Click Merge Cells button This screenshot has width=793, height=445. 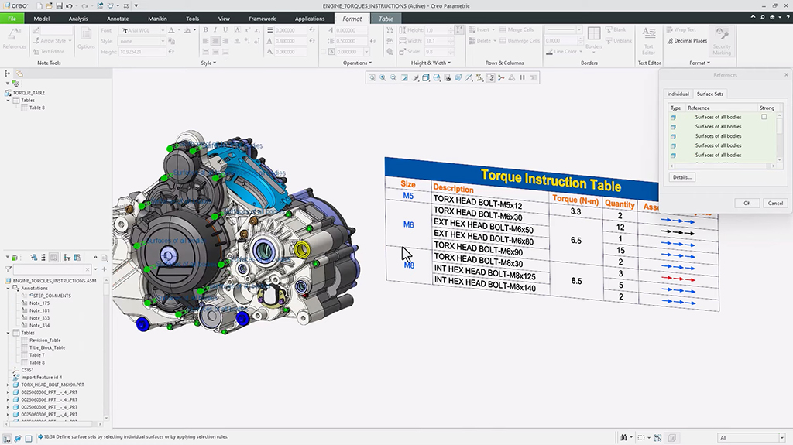point(516,30)
